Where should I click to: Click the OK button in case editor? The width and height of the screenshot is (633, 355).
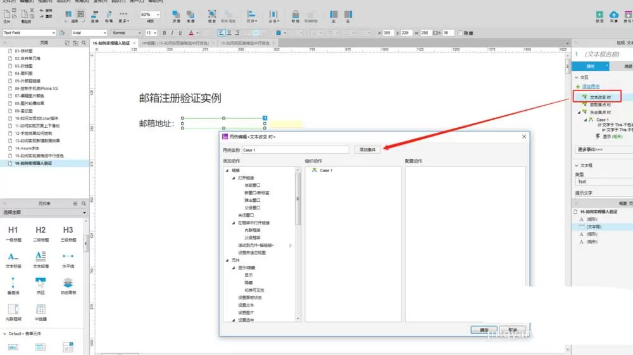tap(484, 330)
